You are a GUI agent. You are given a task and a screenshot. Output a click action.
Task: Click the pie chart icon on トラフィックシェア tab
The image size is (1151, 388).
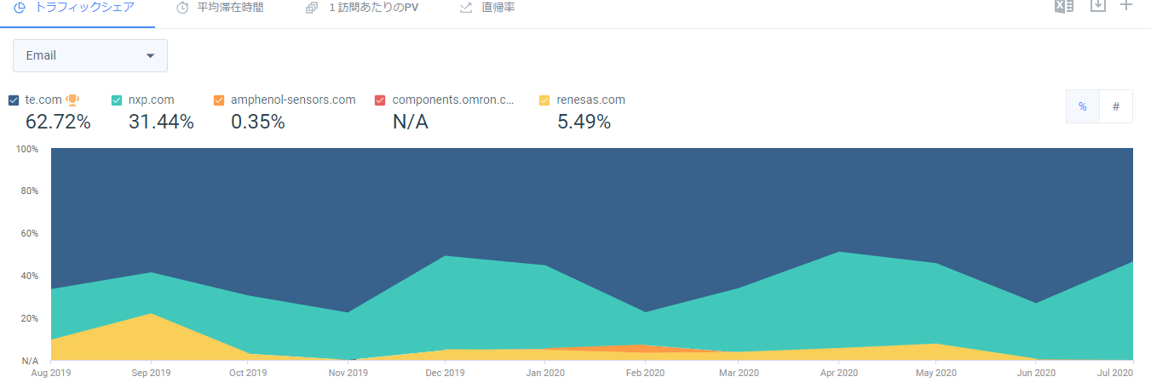click(20, 8)
